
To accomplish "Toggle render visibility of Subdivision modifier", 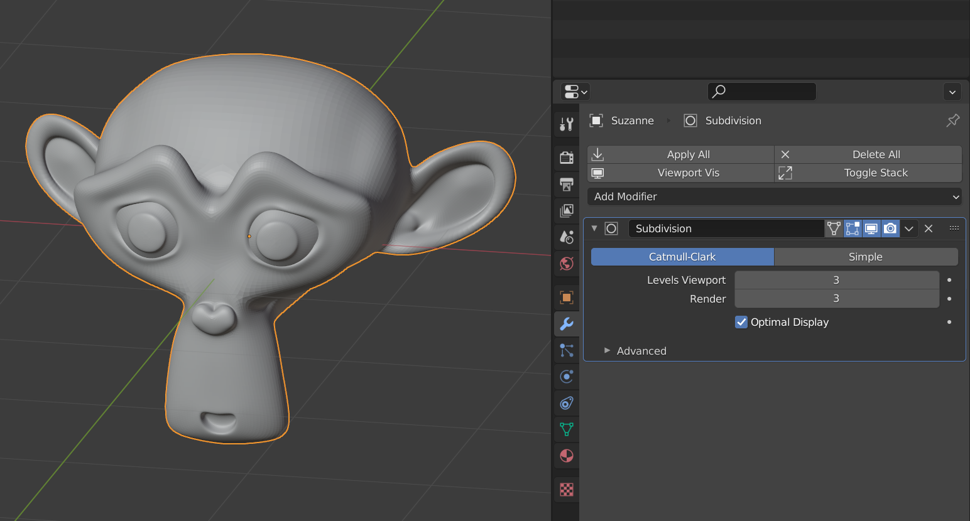I will 890,228.
